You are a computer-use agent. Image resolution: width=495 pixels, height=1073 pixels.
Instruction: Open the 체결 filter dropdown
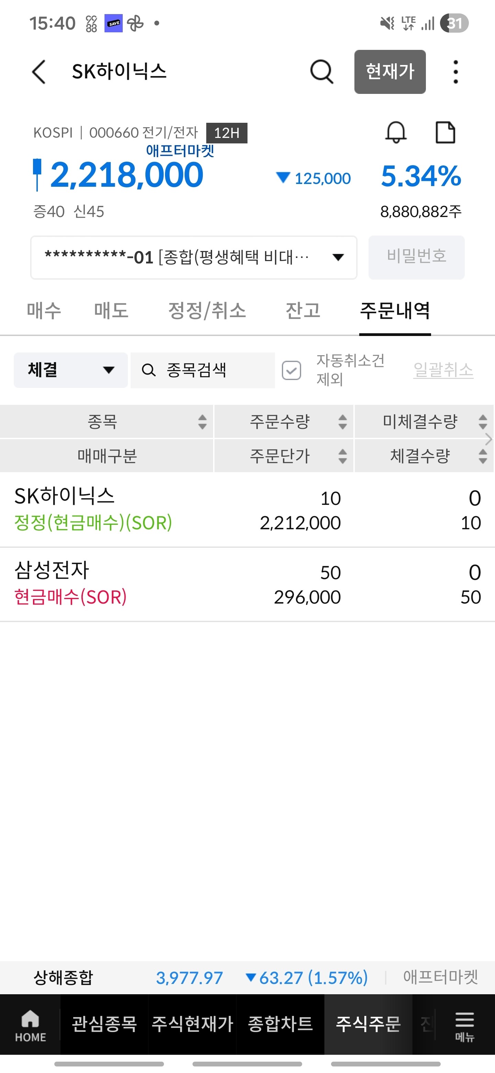pyautogui.click(x=71, y=370)
